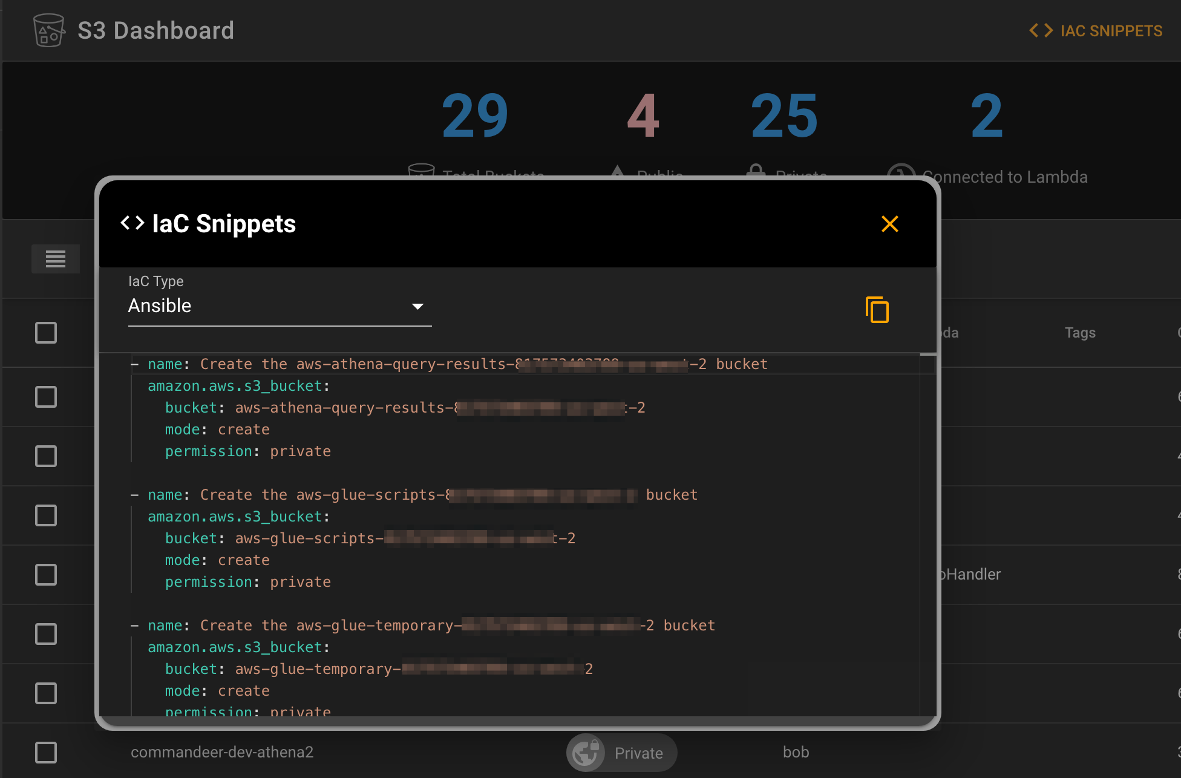The width and height of the screenshot is (1181, 778).
Task: Click the S3 Dashboard title
Action: click(156, 30)
